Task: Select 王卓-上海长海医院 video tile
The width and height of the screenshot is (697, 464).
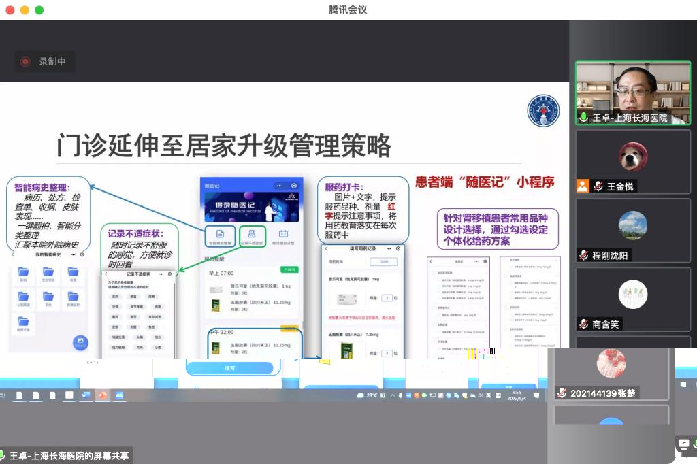Action: pos(633,93)
